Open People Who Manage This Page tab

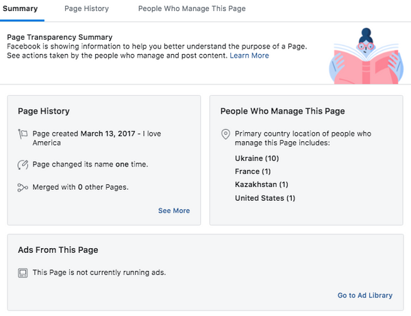click(x=192, y=9)
